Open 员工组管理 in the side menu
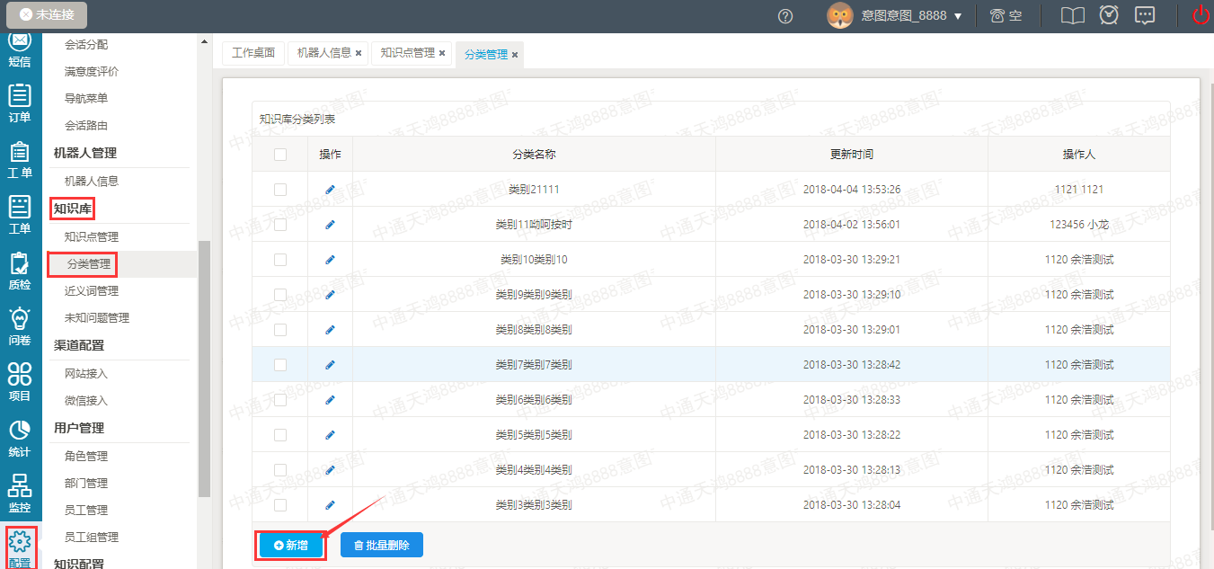The width and height of the screenshot is (1214, 569). tap(92, 538)
